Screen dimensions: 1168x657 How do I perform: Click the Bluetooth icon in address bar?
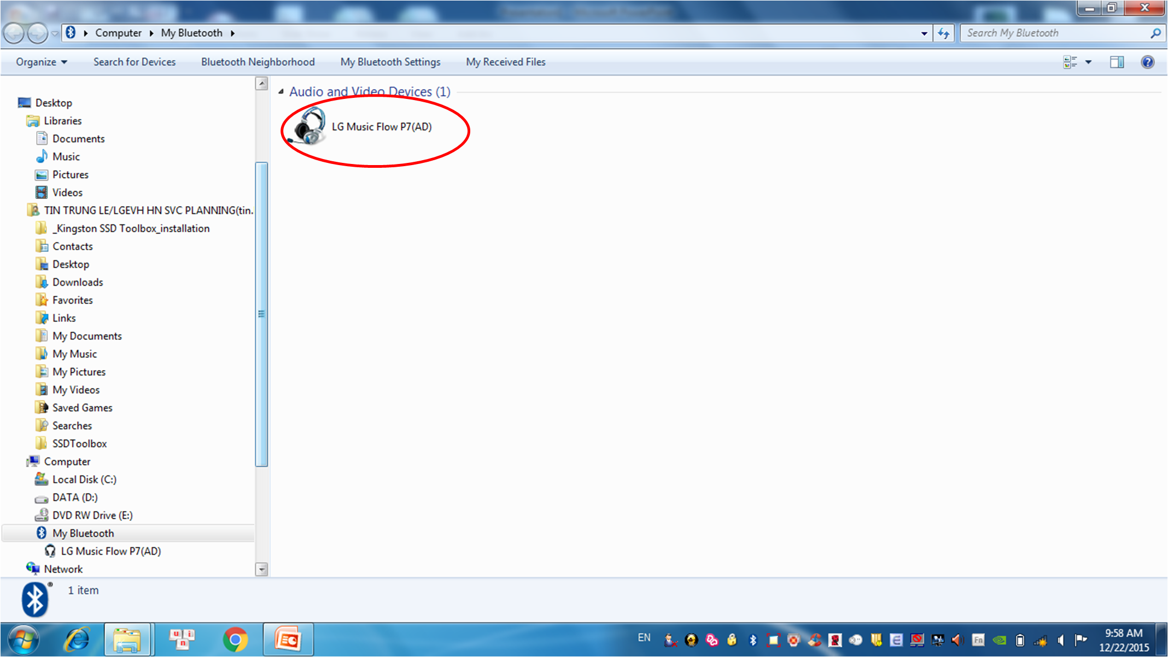(71, 33)
